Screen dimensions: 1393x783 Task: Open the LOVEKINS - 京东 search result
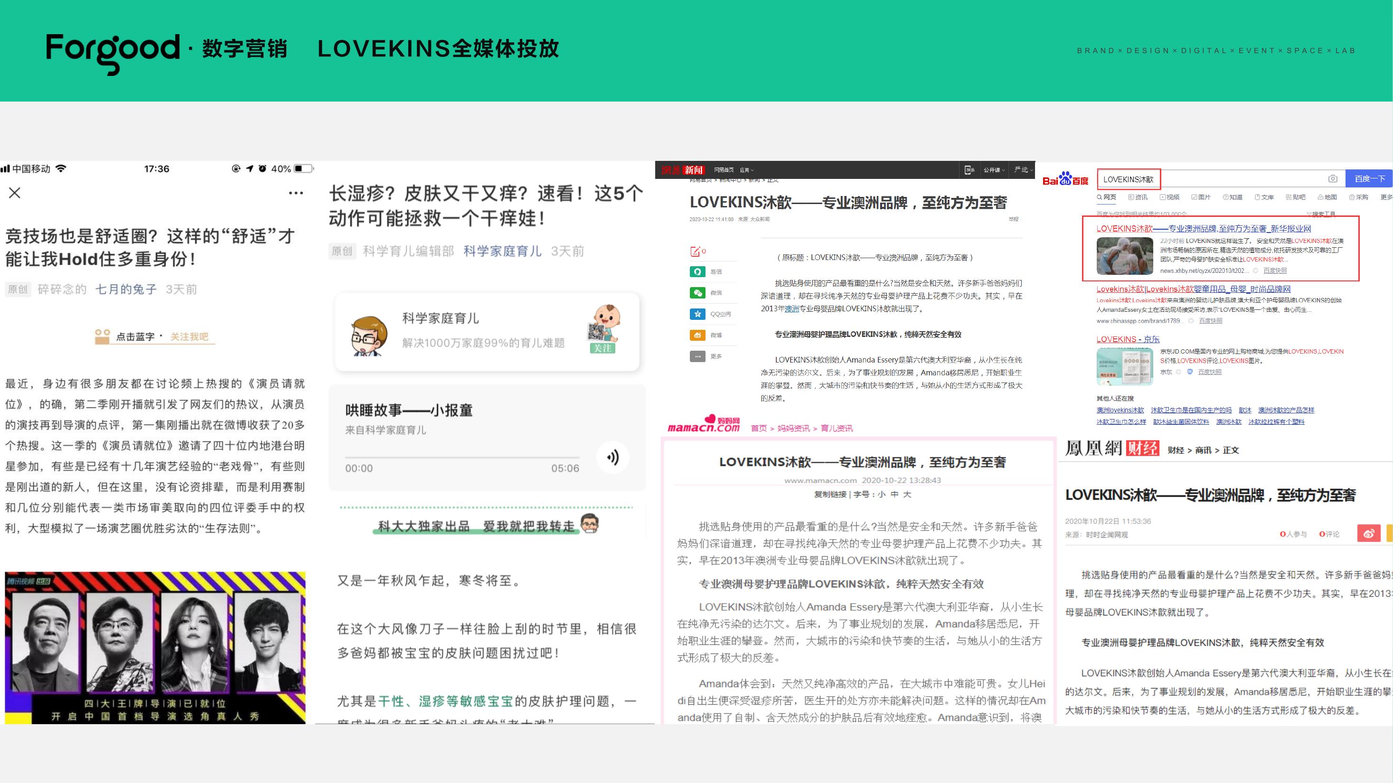point(1128,339)
